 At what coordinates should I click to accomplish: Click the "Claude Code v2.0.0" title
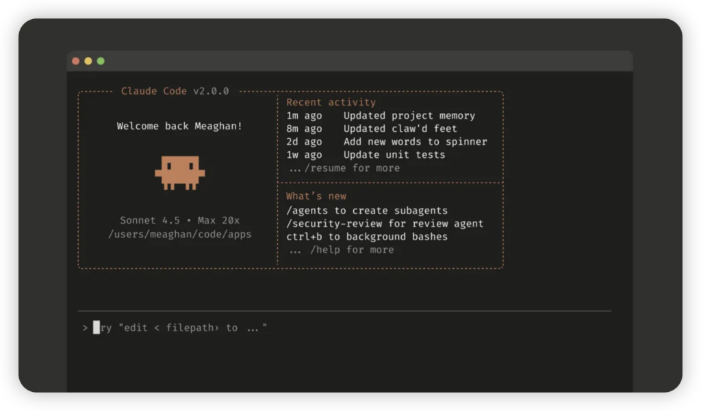175,91
